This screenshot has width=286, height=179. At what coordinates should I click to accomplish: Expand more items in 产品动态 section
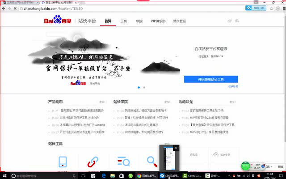pyautogui.click(x=102, y=102)
